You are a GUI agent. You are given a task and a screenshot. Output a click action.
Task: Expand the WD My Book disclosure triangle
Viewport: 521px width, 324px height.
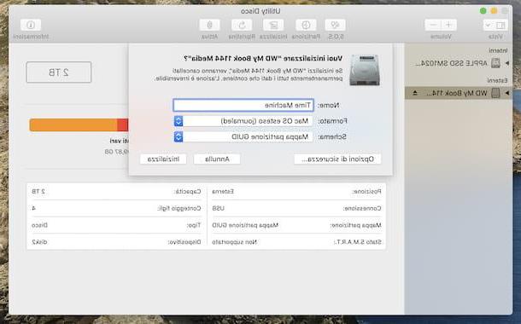[x=507, y=93]
